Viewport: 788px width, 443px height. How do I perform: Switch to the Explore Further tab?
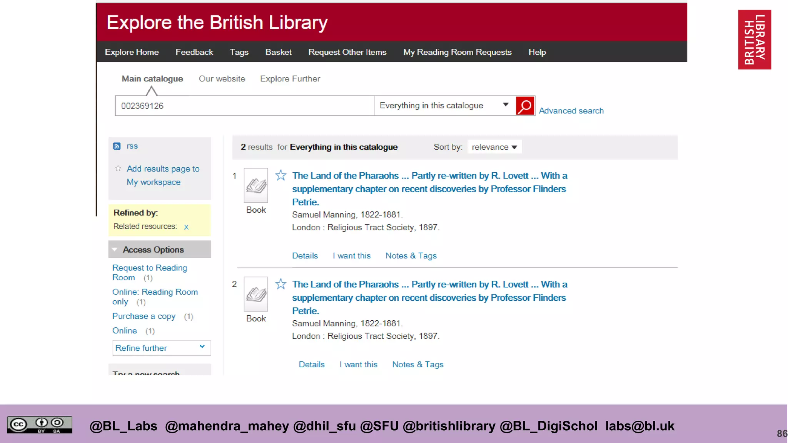coord(290,79)
